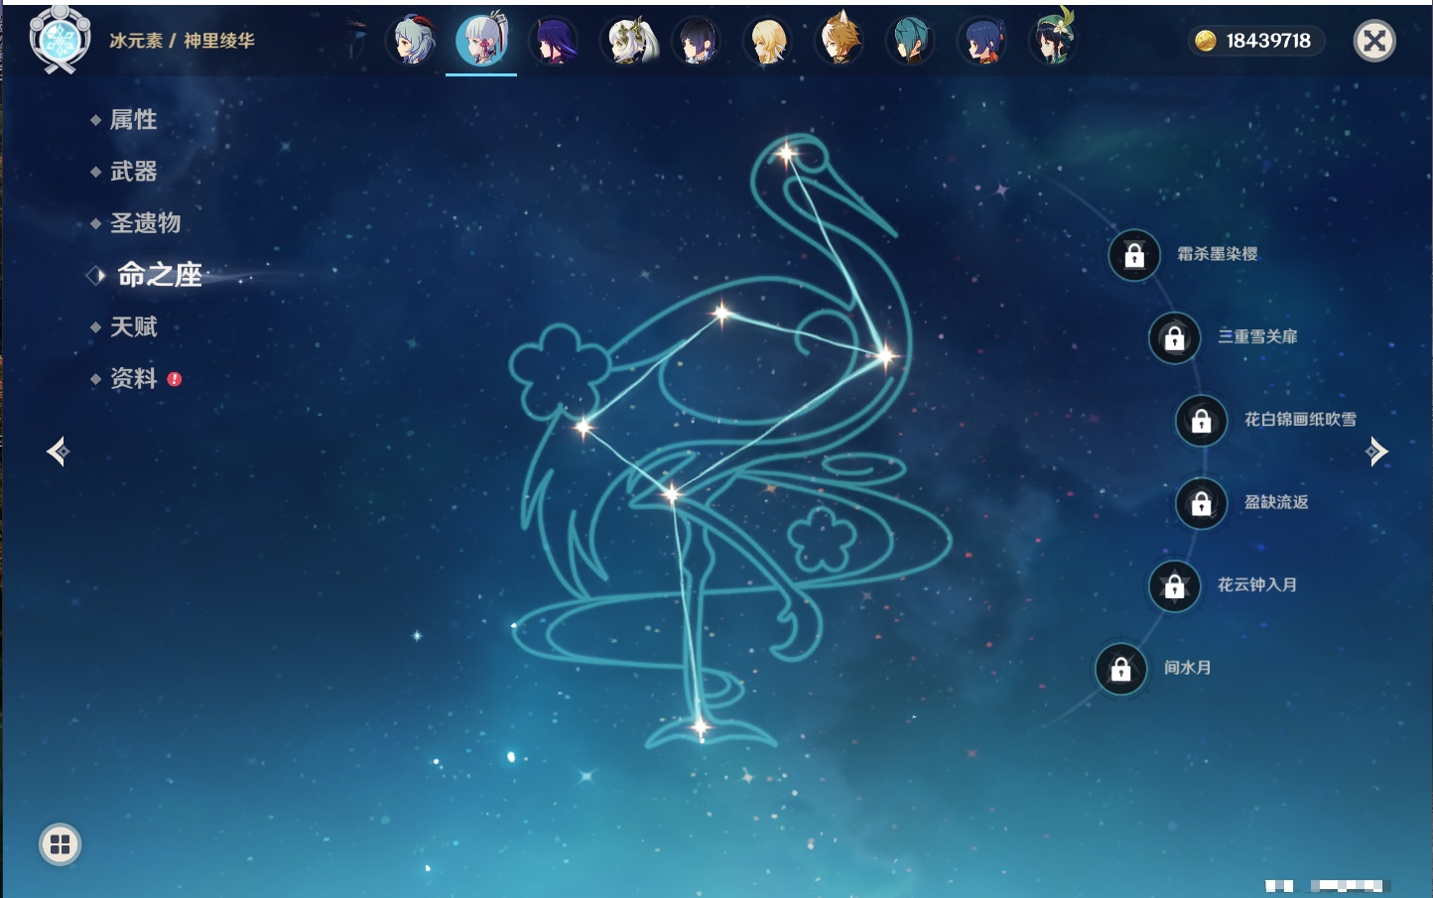1433x898 pixels.
Task: Switch to the purple-haired Raiden Shogun avatar
Action: (554, 41)
